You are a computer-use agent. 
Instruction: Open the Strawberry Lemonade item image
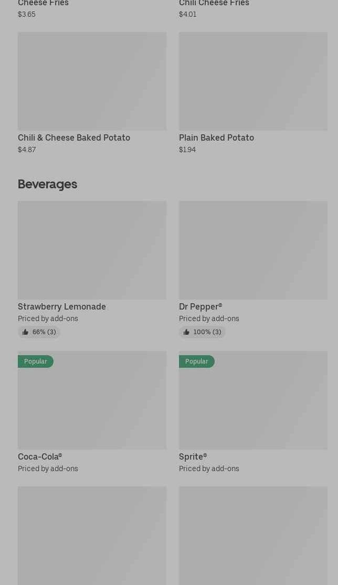92,250
